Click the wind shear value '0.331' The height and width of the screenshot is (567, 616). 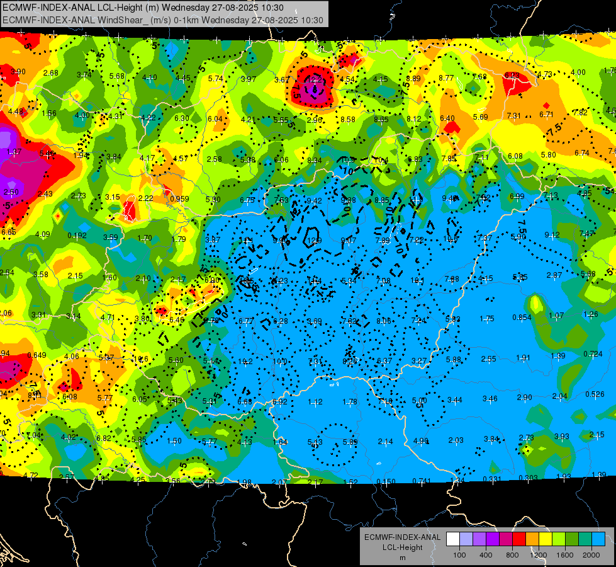point(492,479)
